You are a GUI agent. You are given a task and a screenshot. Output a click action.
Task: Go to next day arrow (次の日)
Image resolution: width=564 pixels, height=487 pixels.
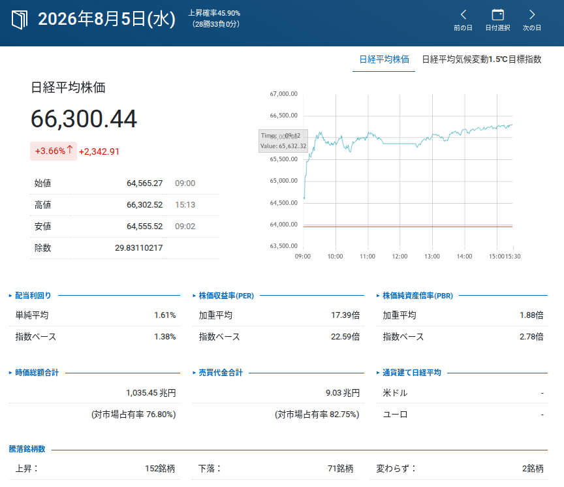coord(532,15)
